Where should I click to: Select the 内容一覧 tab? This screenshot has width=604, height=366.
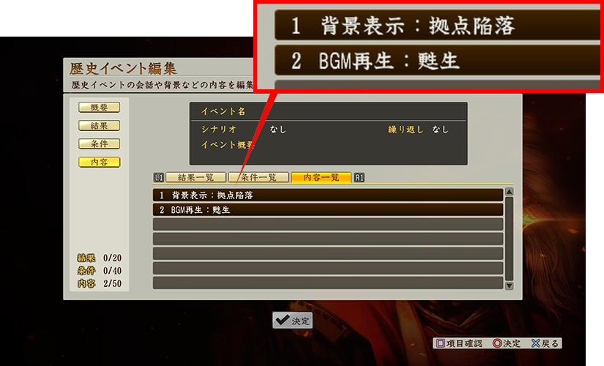click(321, 177)
